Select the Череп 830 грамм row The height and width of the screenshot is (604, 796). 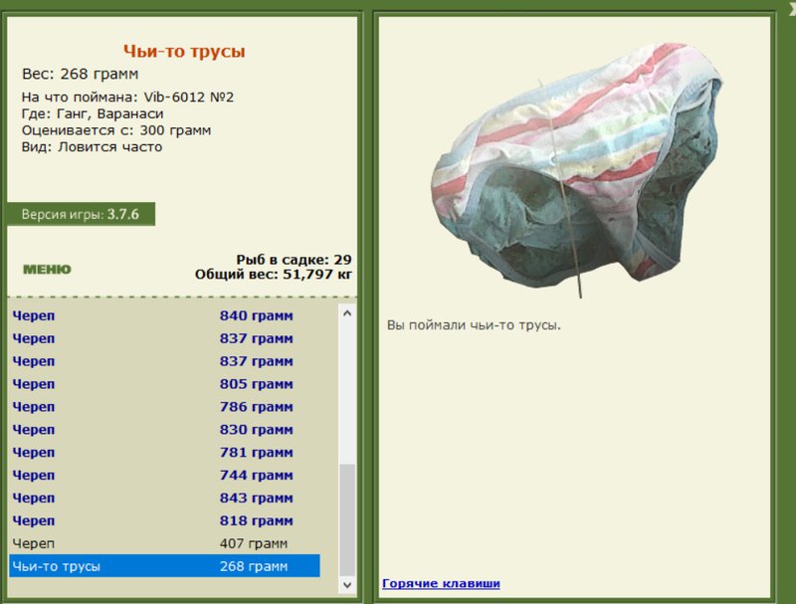click(164, 430)
